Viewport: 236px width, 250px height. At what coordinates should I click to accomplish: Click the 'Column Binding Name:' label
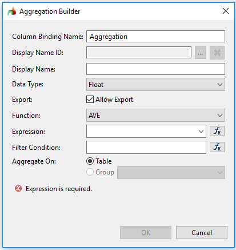click(47, 37)
